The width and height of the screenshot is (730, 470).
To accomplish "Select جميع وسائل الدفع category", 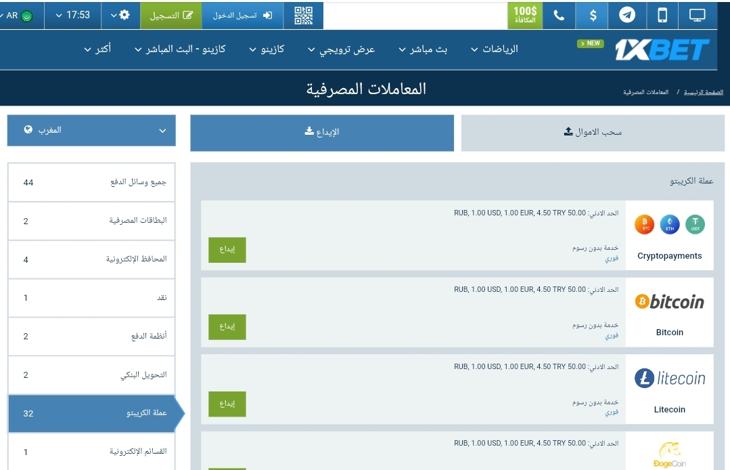I will pyautogui.click(x=92, y=182).
